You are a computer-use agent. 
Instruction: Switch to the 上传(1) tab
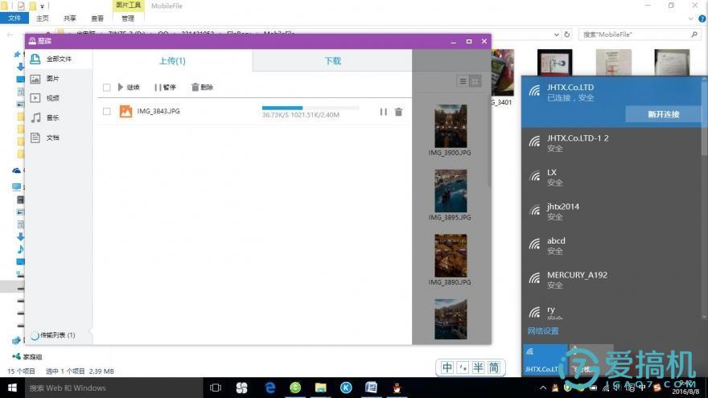[172, 61]
